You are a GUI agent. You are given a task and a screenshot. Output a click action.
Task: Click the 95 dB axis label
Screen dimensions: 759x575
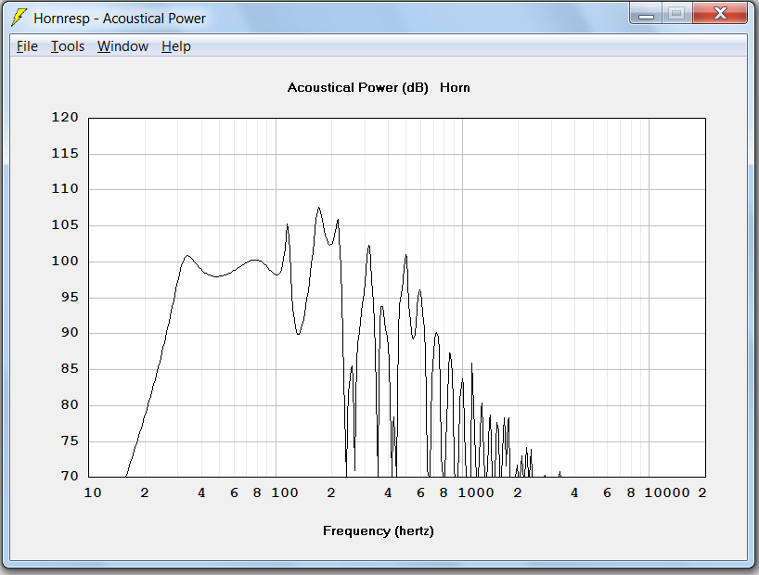point(70,297)
